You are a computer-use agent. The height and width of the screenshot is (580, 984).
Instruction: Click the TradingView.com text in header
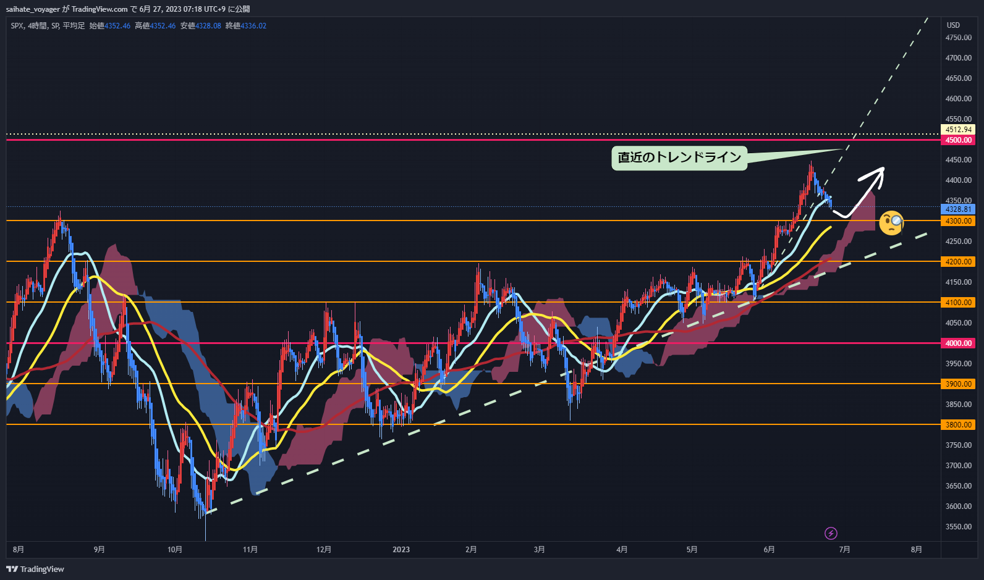[100, 9]
